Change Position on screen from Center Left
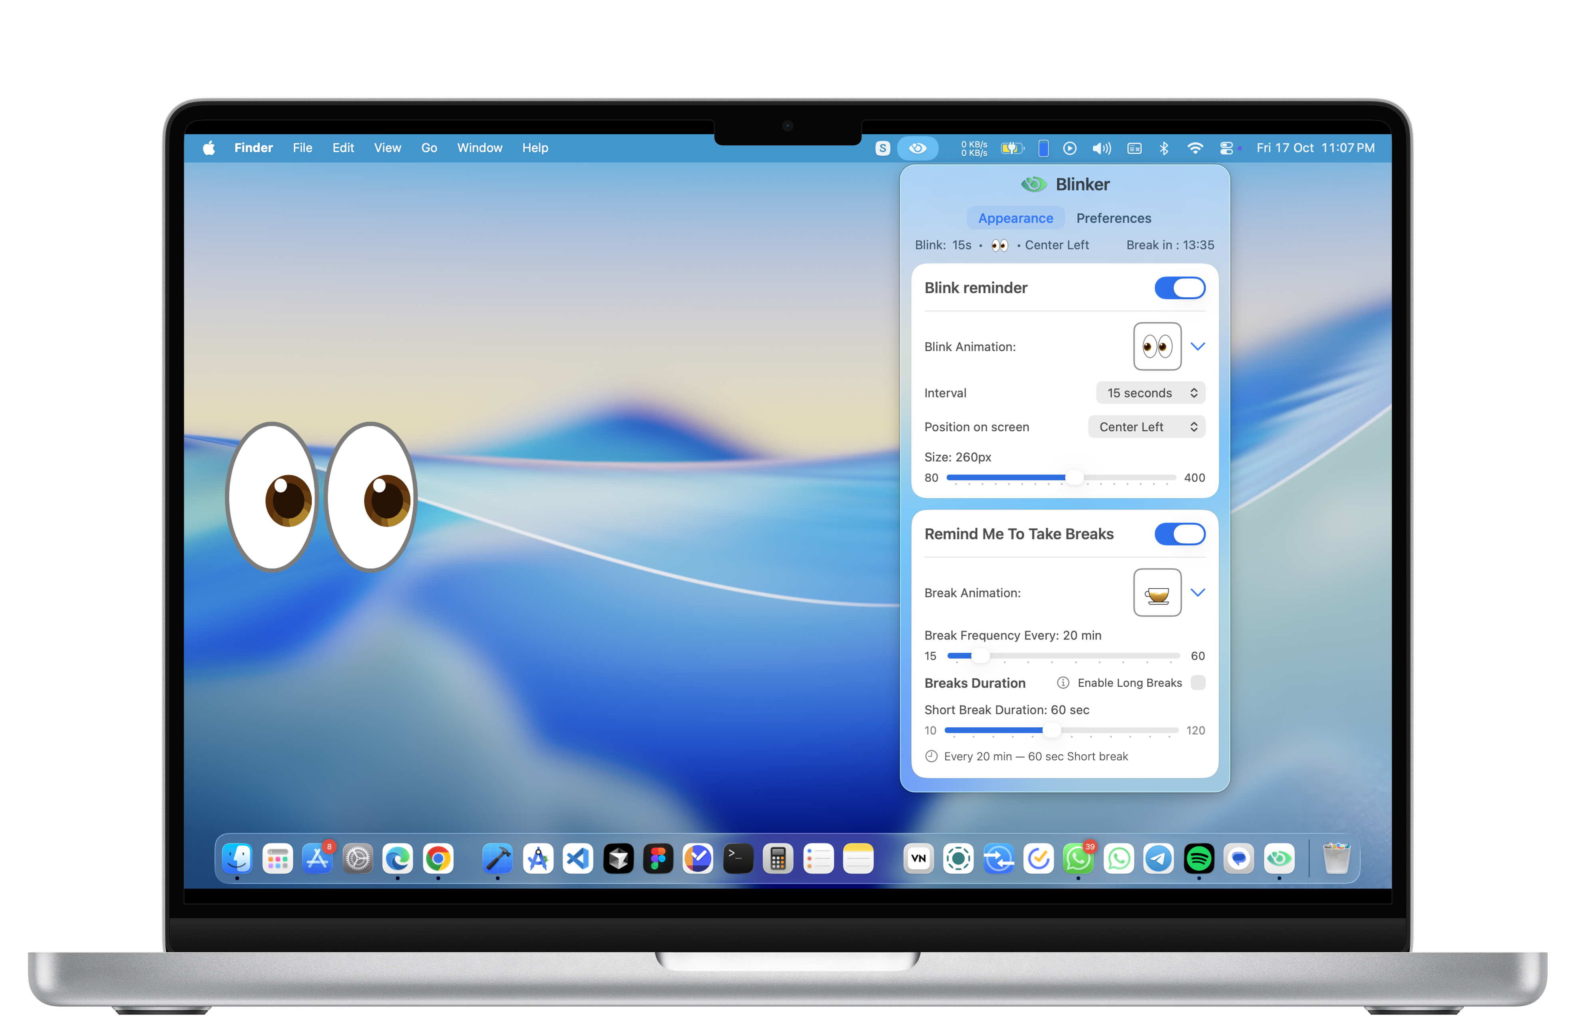The width and height of the screenshot is (1576, 1024). point(1146,427)
